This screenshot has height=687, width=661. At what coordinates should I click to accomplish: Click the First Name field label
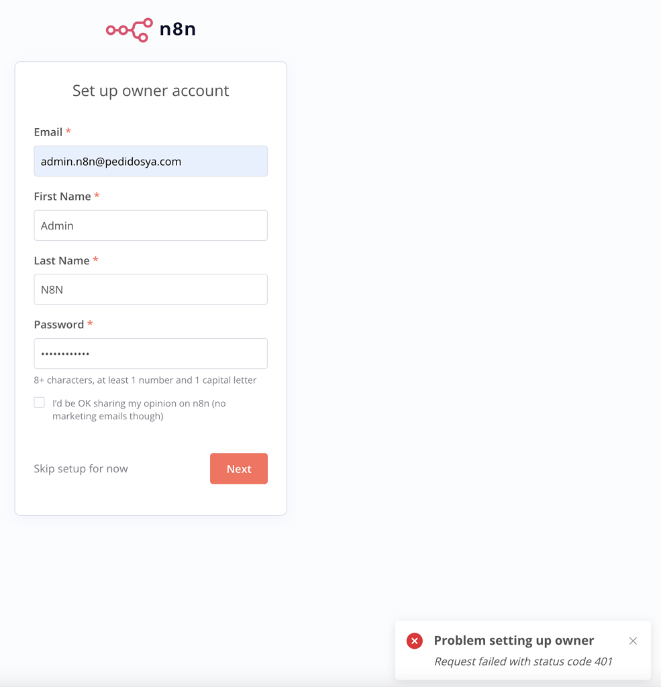click(x=62, y=197)
